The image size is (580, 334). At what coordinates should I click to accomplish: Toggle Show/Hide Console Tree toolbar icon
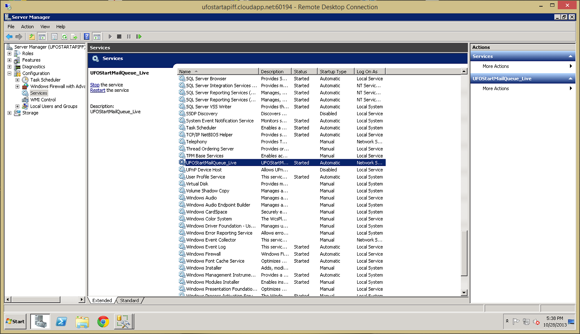tap(41, 36)
